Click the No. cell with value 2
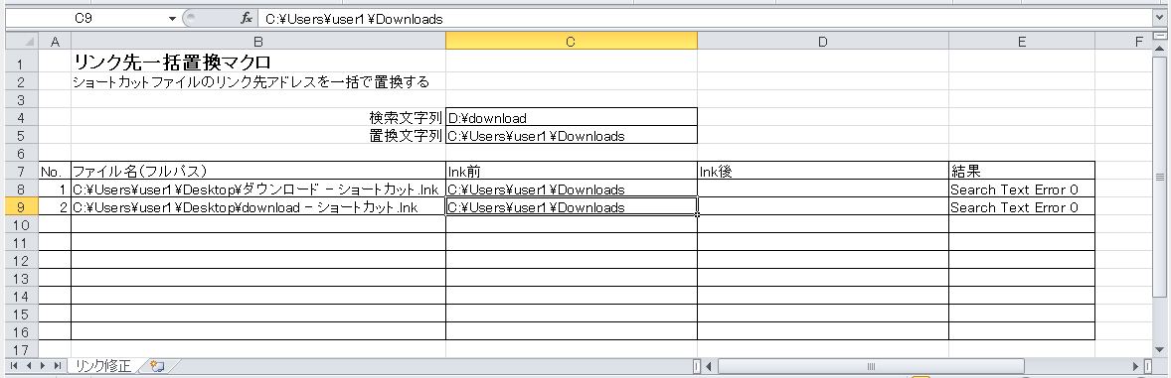The image size is (1171, 378). 55,206
